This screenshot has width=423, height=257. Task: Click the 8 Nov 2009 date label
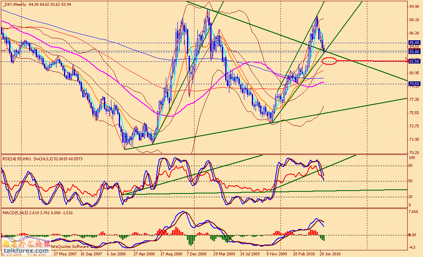[x=277, y=254]
